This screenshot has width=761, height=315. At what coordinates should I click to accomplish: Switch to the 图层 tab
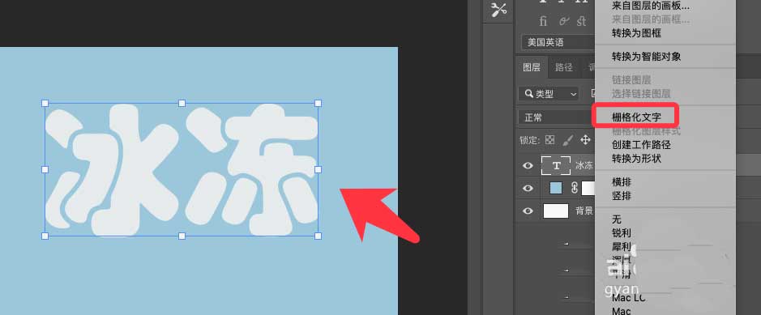pyautogui.click(x=532, y=67)
